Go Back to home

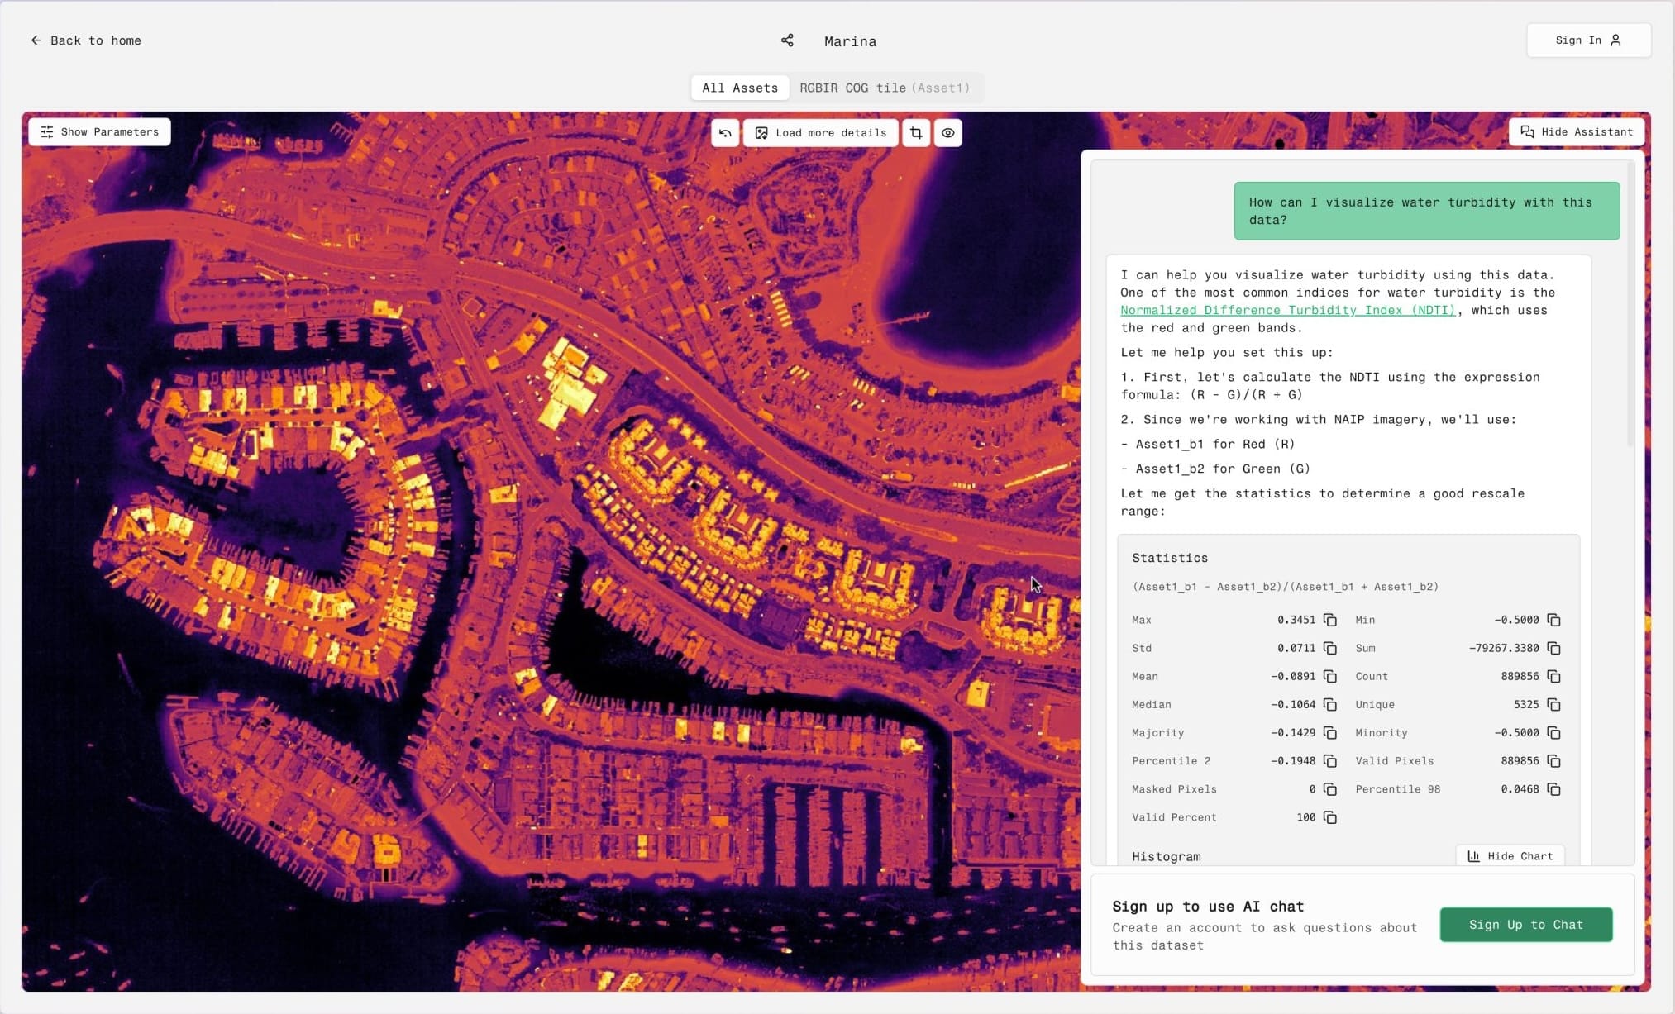click(x=85, y=40)
